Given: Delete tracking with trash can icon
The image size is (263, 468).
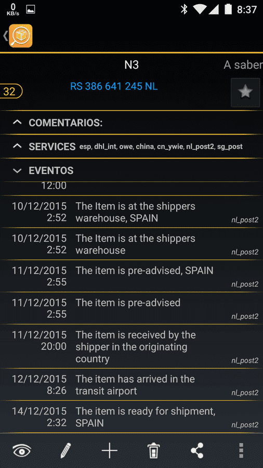Looking at the screenshot, I should (x=153, y=450).
